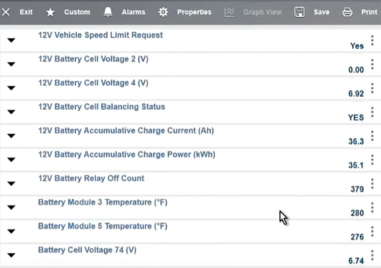This screenshot has width=381, height=268.
Task: Expand Battery Module 3 Temperature row
Action: pyautogui.click(x=11, y=208)
